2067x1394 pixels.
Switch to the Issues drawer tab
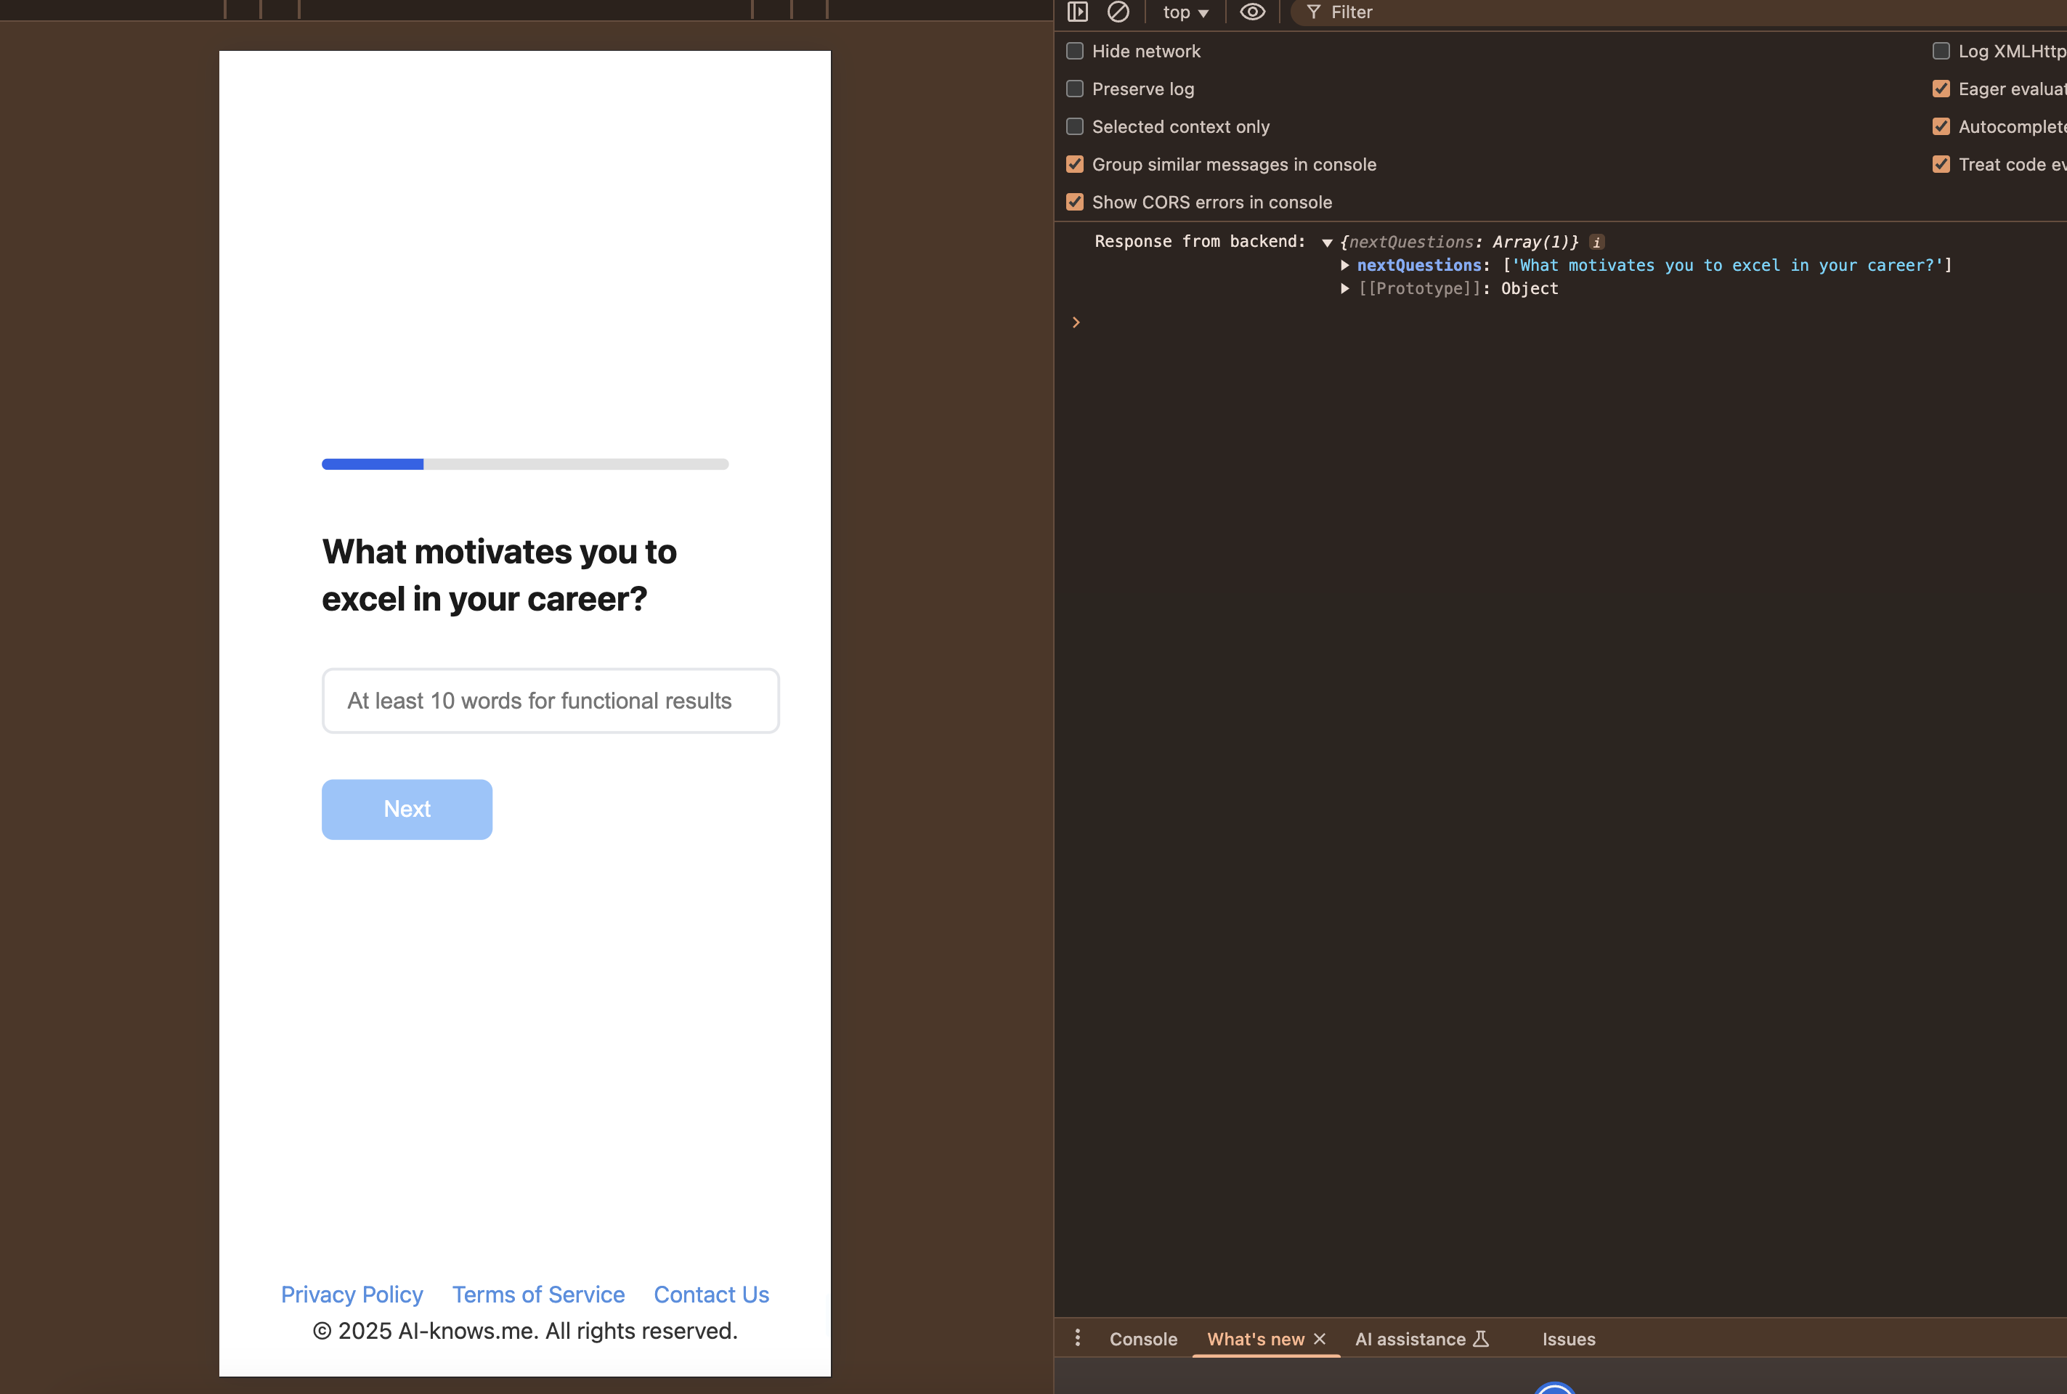pos(1568,1339)
